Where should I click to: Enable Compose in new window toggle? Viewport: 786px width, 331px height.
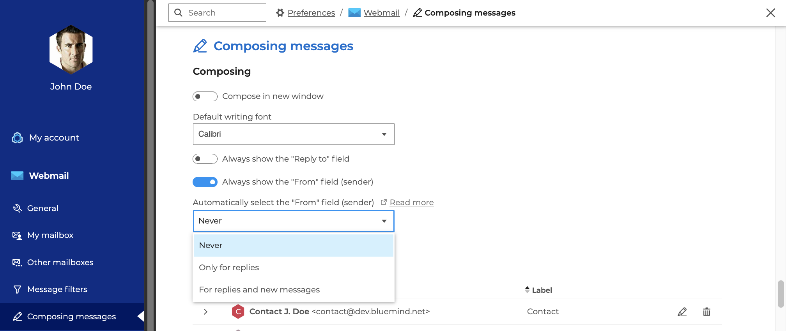tap(205, 97)
